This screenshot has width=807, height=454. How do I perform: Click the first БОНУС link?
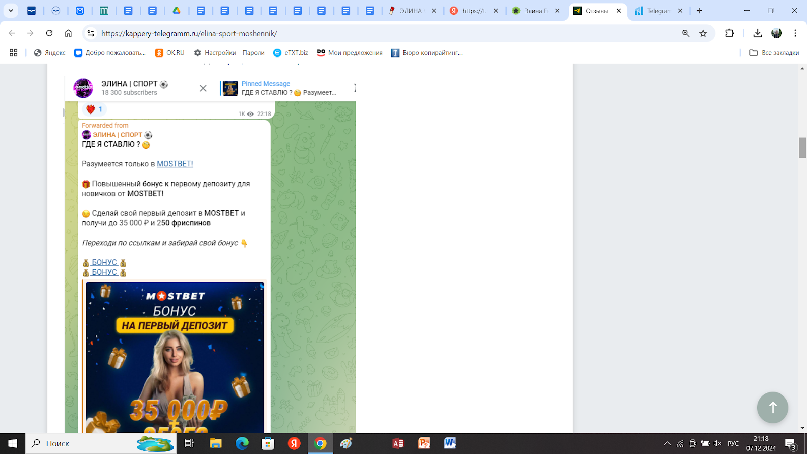104,262
